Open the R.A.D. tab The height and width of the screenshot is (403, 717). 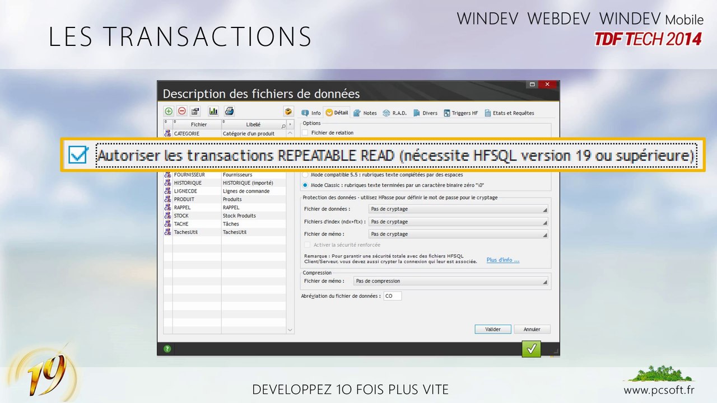[x=394, y=113]
